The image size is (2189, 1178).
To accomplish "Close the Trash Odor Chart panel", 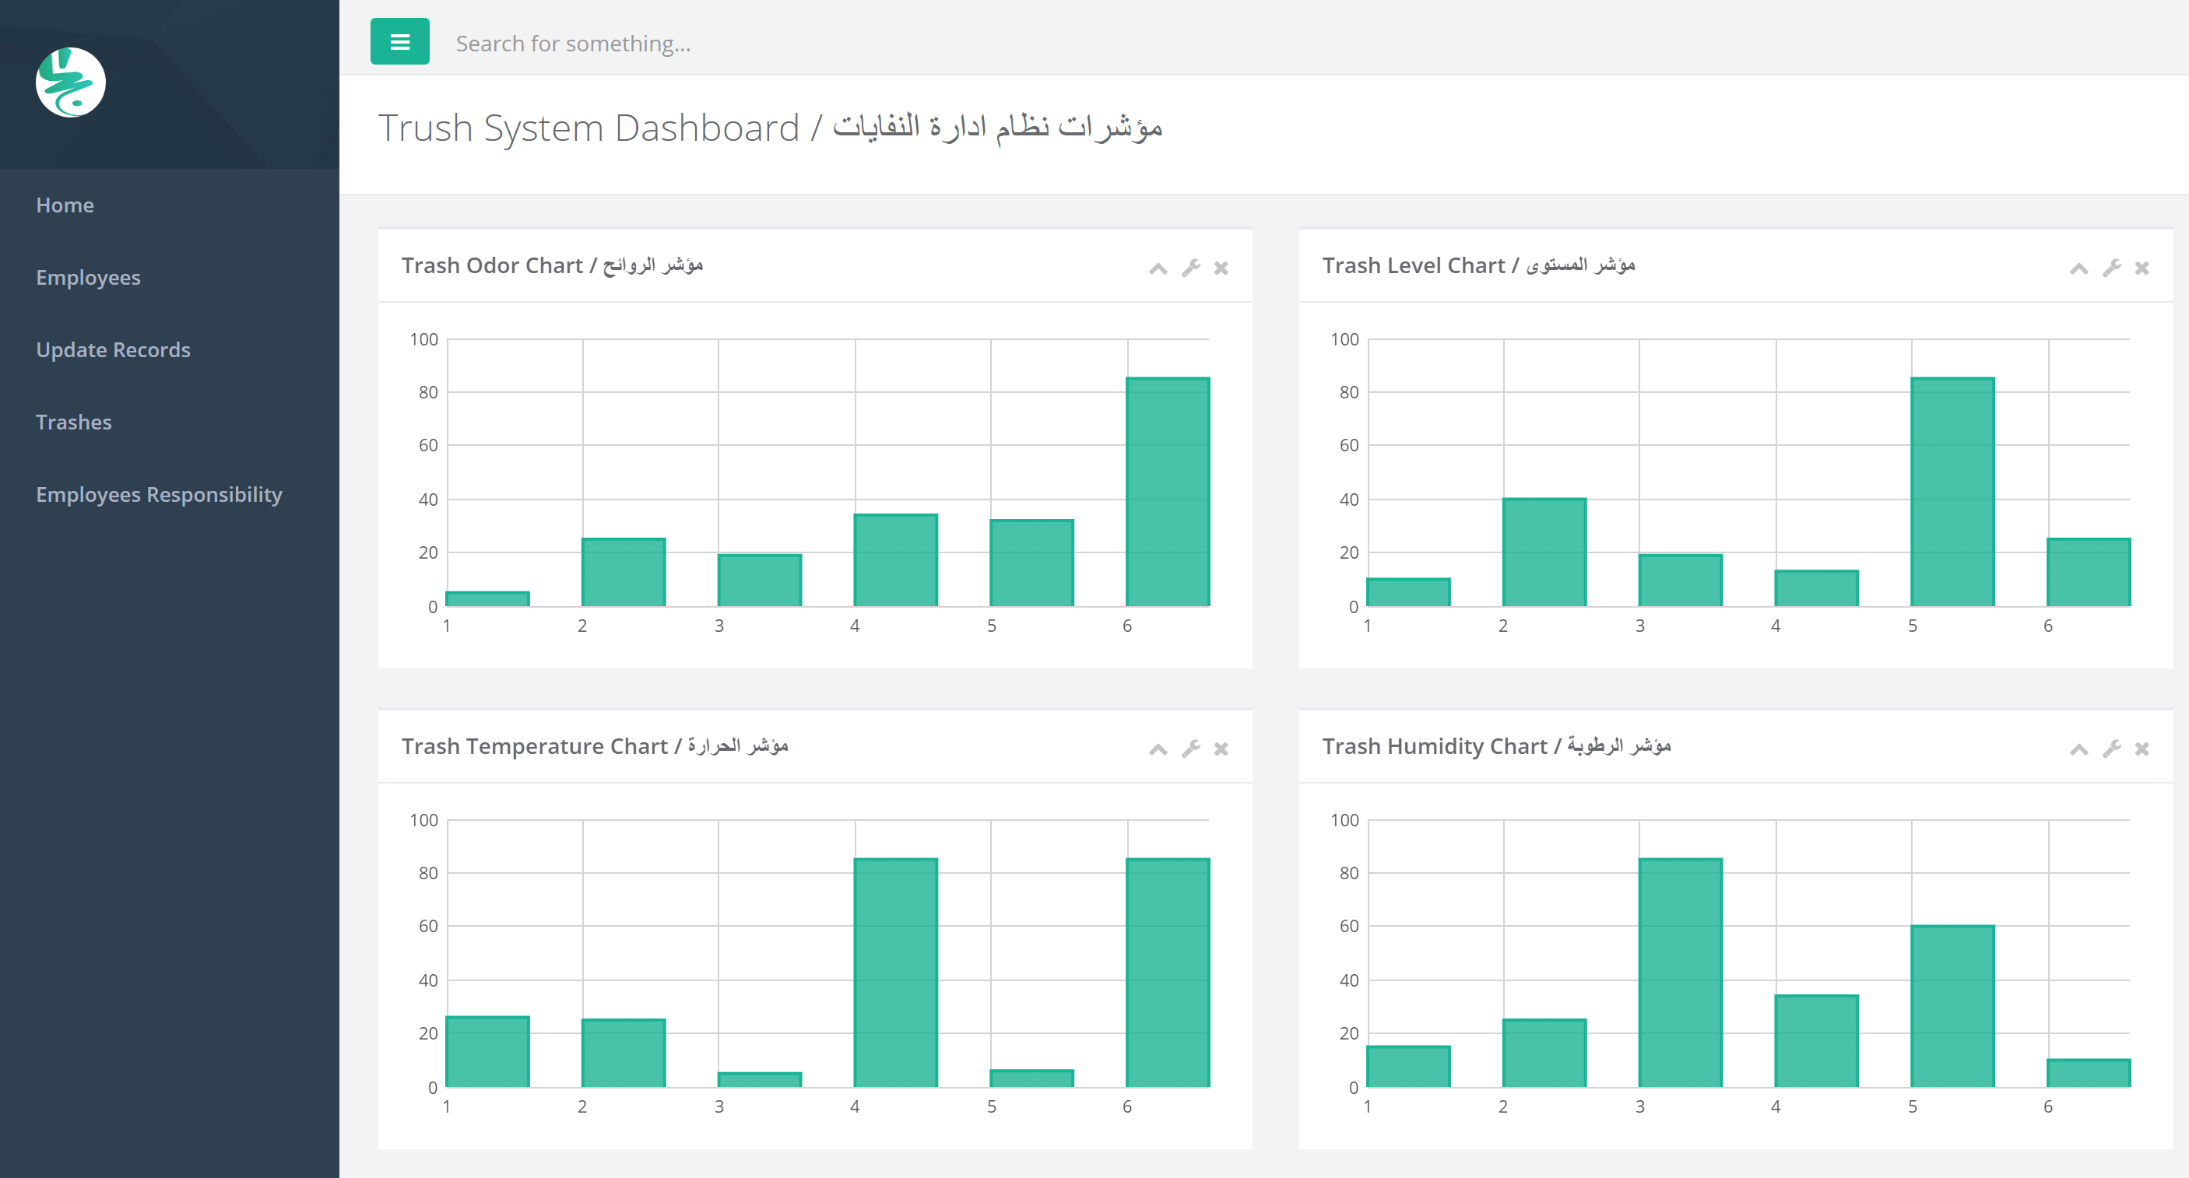I will 1221,268.
